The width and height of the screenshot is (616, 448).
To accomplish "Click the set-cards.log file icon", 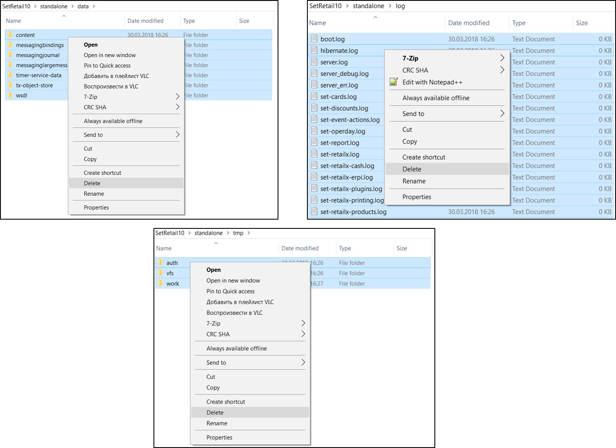I will (314, 96).
